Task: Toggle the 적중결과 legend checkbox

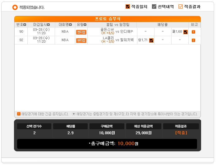Action: coord(181,7)
